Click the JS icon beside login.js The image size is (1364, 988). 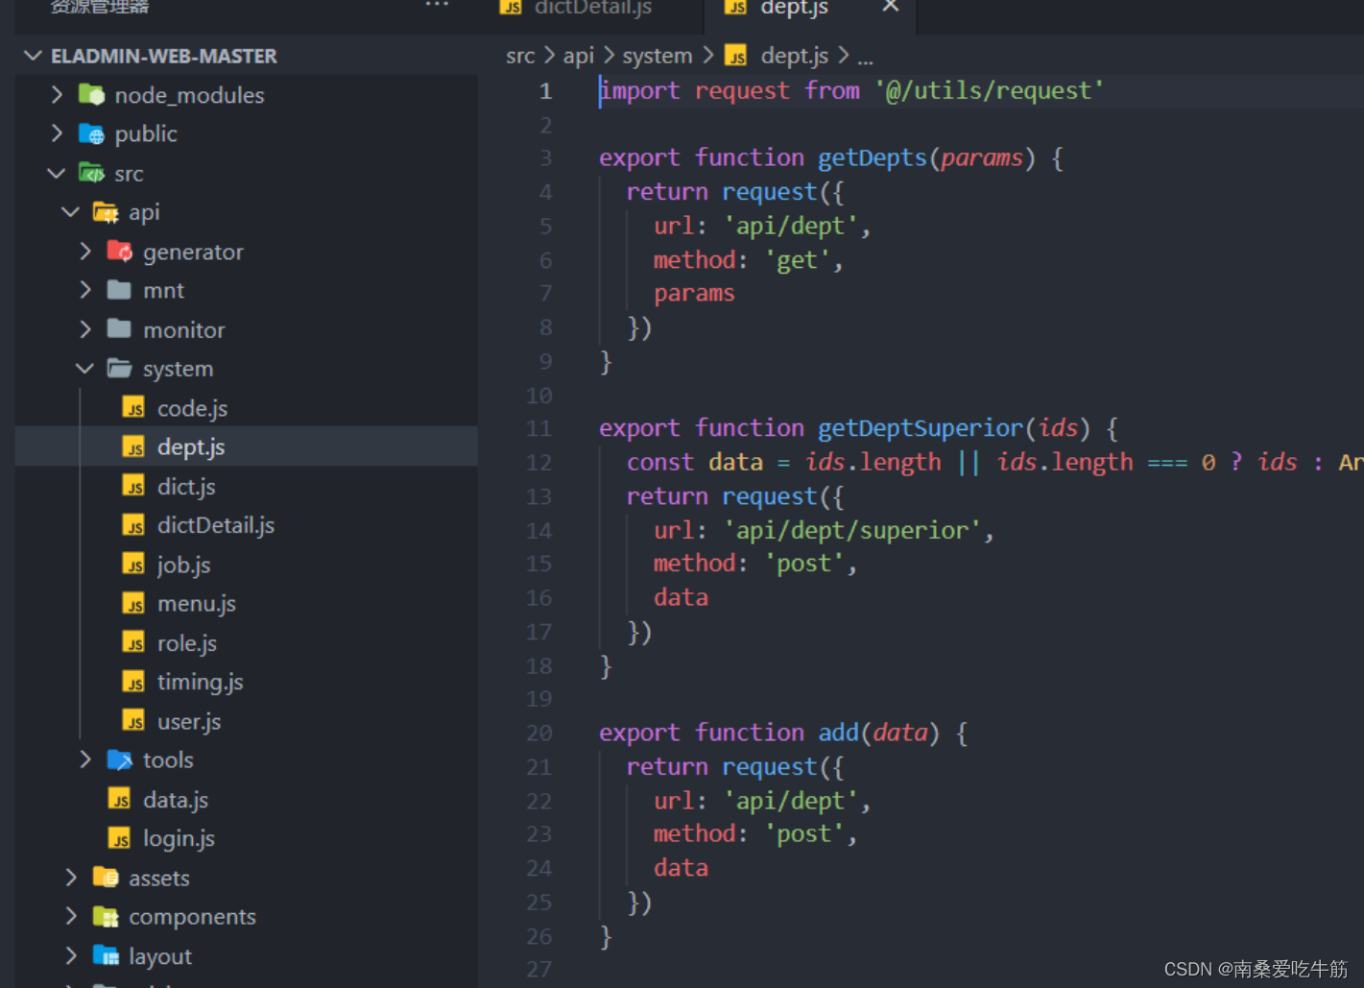point(119,838)
